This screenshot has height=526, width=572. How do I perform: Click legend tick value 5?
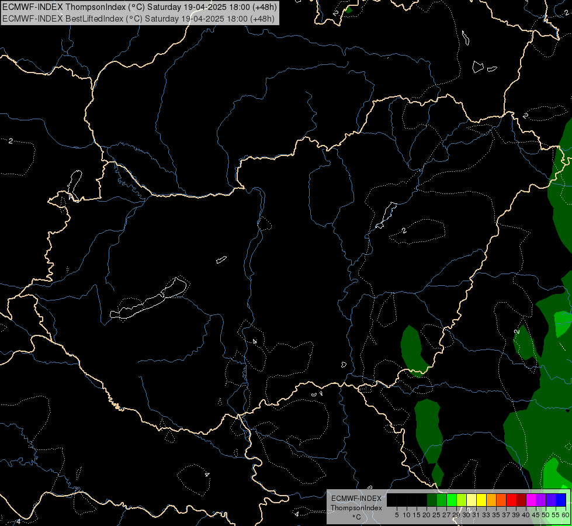(397, 515)
